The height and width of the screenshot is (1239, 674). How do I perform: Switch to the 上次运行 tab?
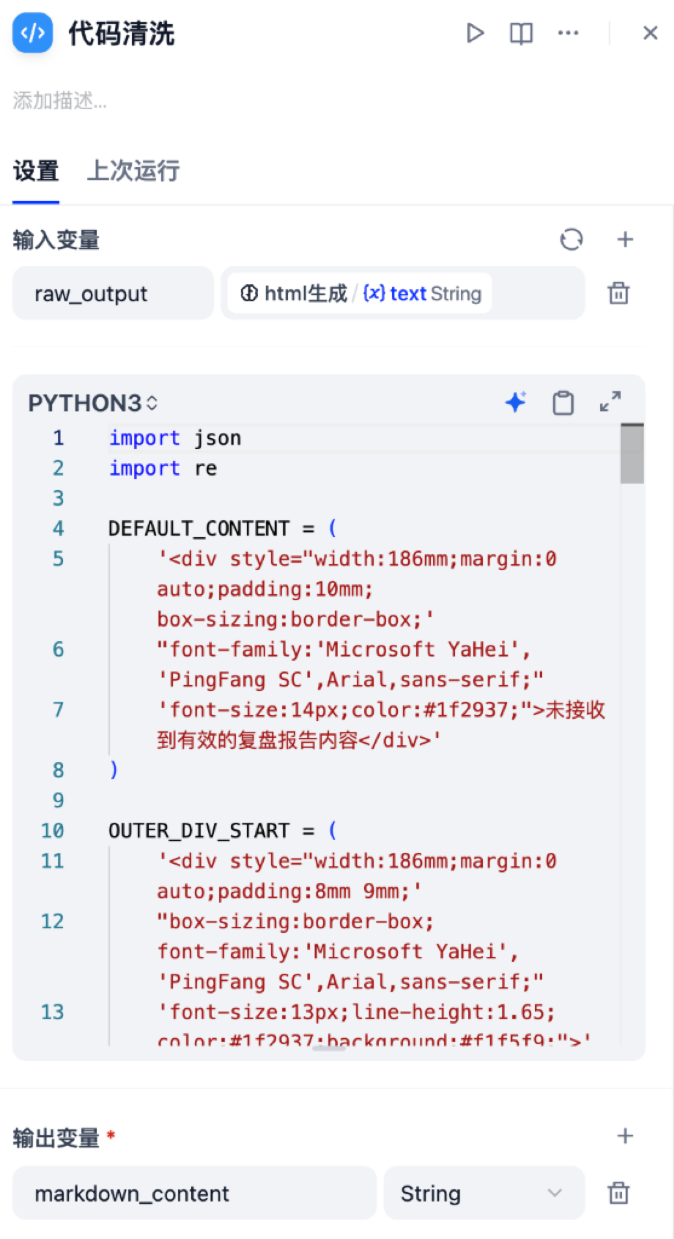click(134, 171)
